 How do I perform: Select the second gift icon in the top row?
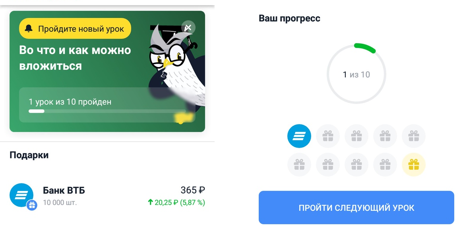coord(327,136)
